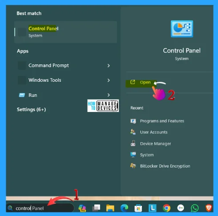Open Microsoft Edge from the taskbar
The width and height of the screenshot is (218, 216).
124,208
